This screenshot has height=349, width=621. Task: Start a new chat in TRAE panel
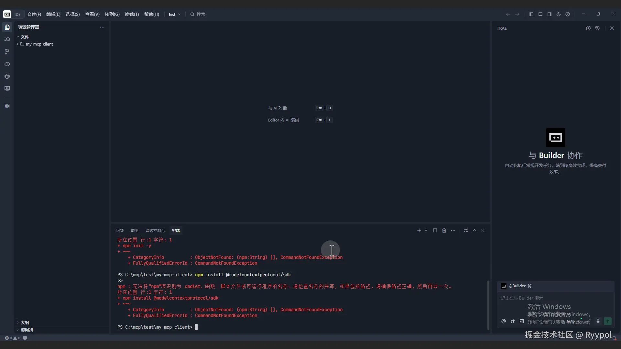(588, 28)
